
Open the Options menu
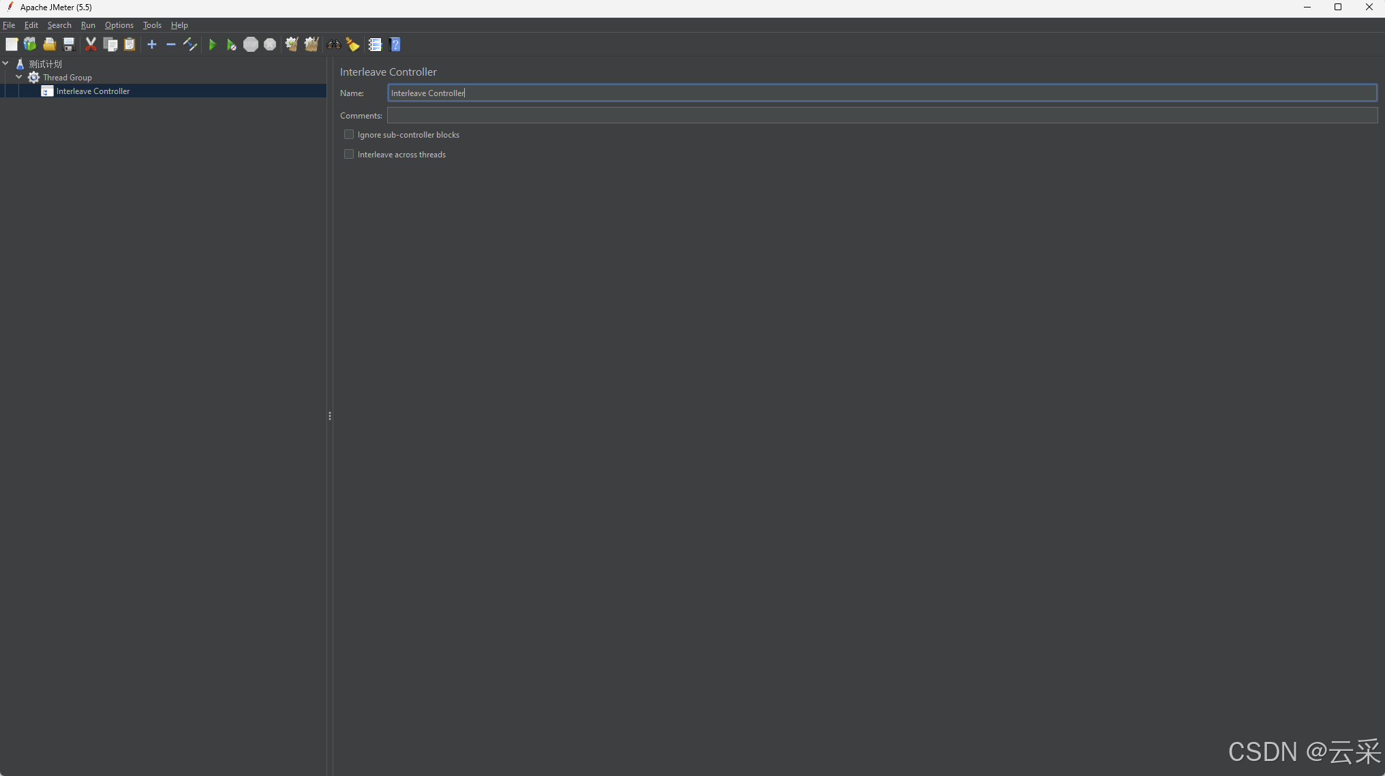(118, 25)
